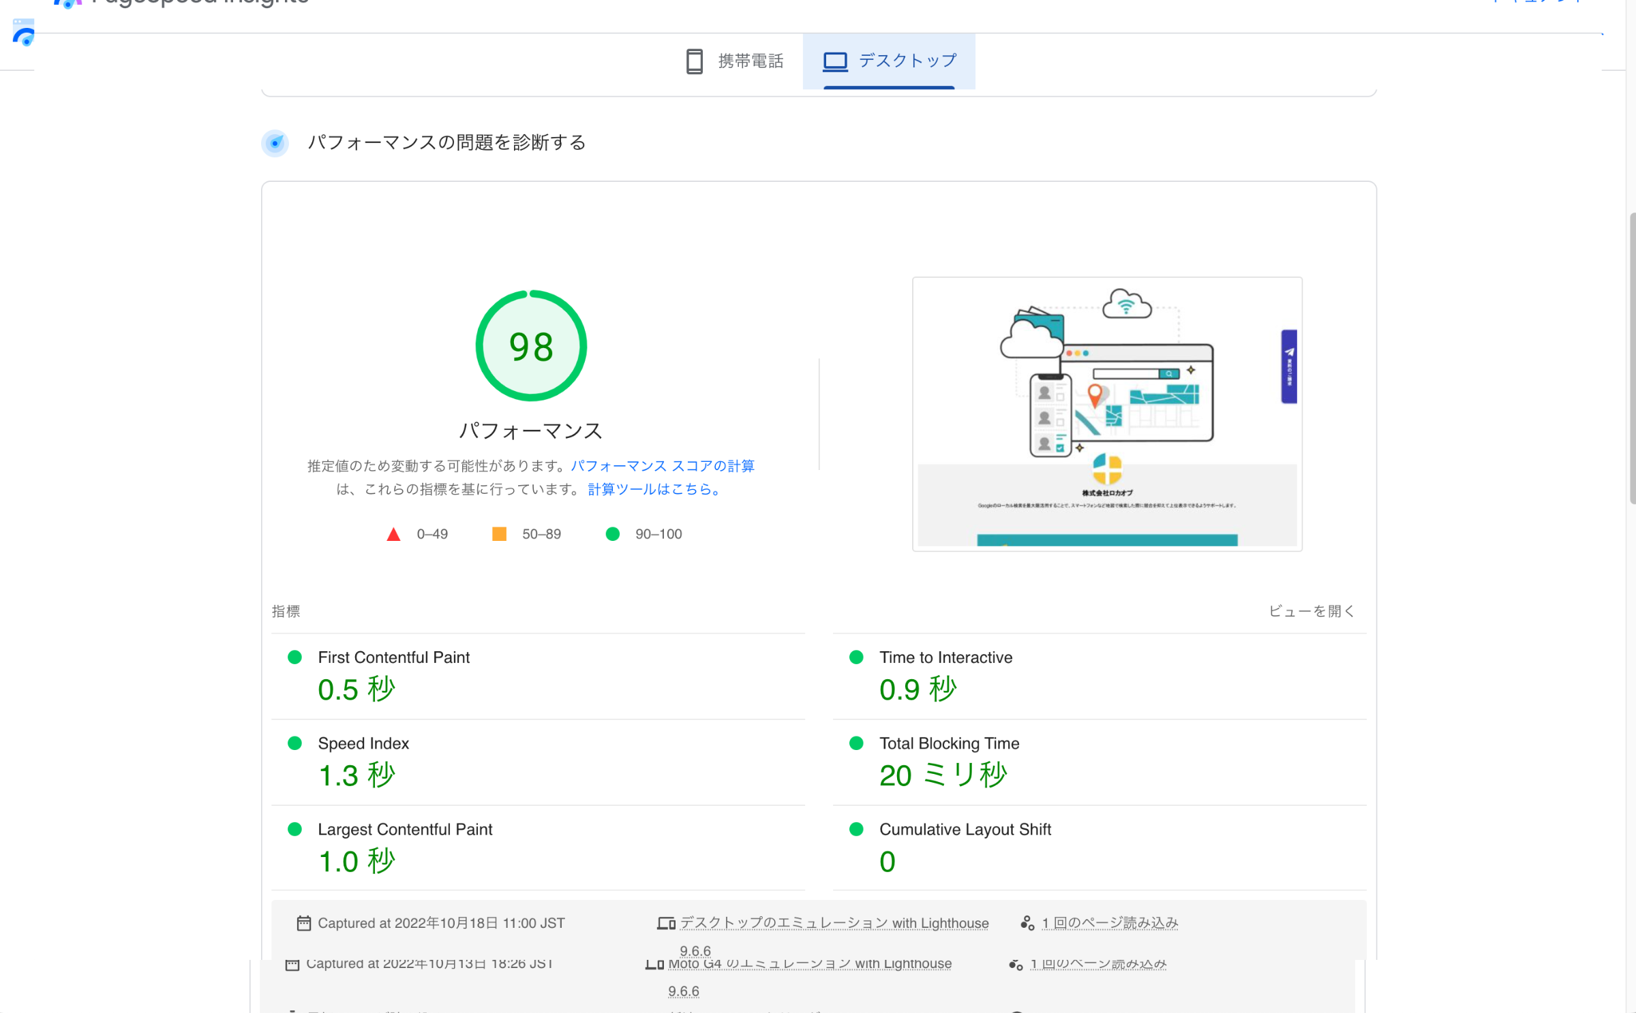Click the デスクトップのエミュレーション with Lighthouse label
This screenshot has height=1013, width=1636.
[x=834, y=923]
